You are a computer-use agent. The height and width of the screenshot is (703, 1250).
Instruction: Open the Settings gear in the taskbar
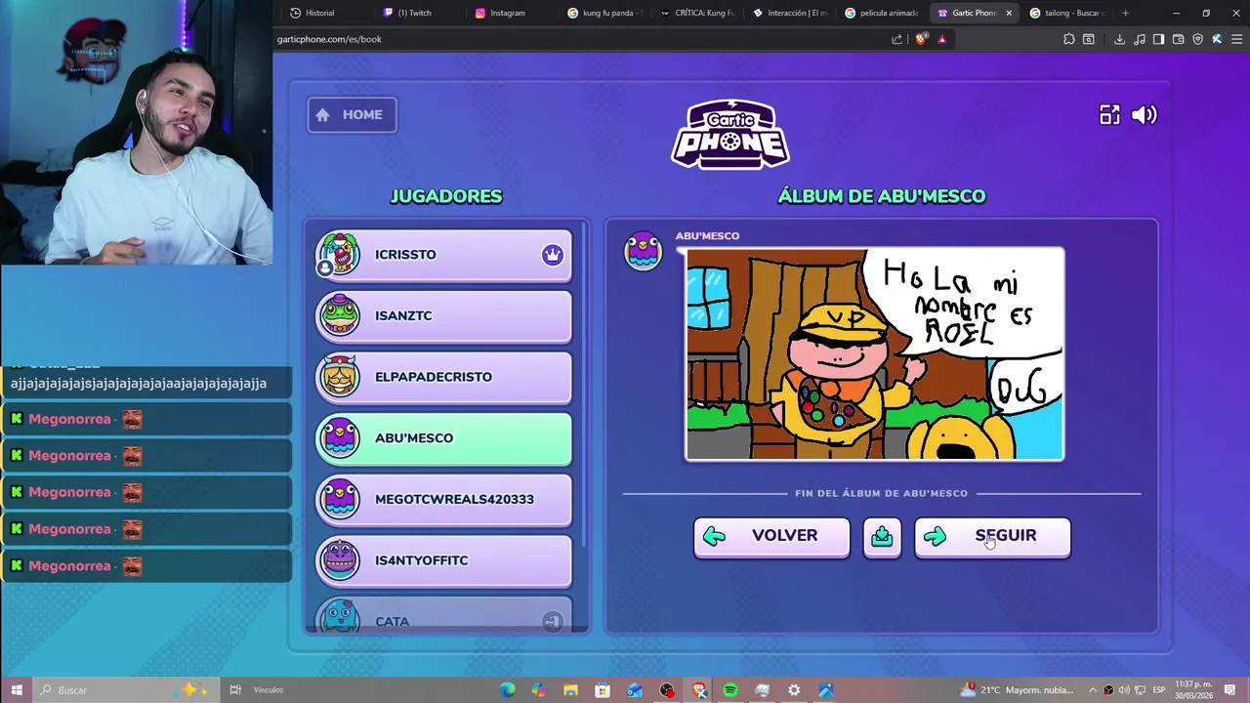[x=794, y=690]
